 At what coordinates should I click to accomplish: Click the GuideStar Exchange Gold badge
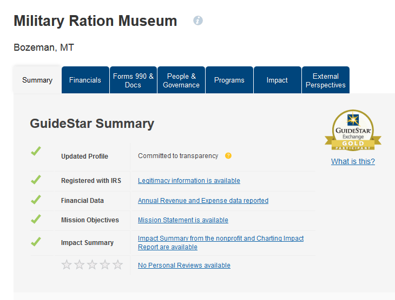point(353,130)
